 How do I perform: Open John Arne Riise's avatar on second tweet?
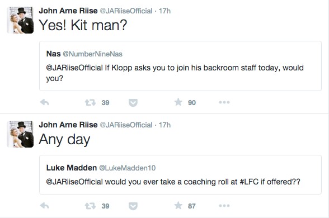point(20,134)
